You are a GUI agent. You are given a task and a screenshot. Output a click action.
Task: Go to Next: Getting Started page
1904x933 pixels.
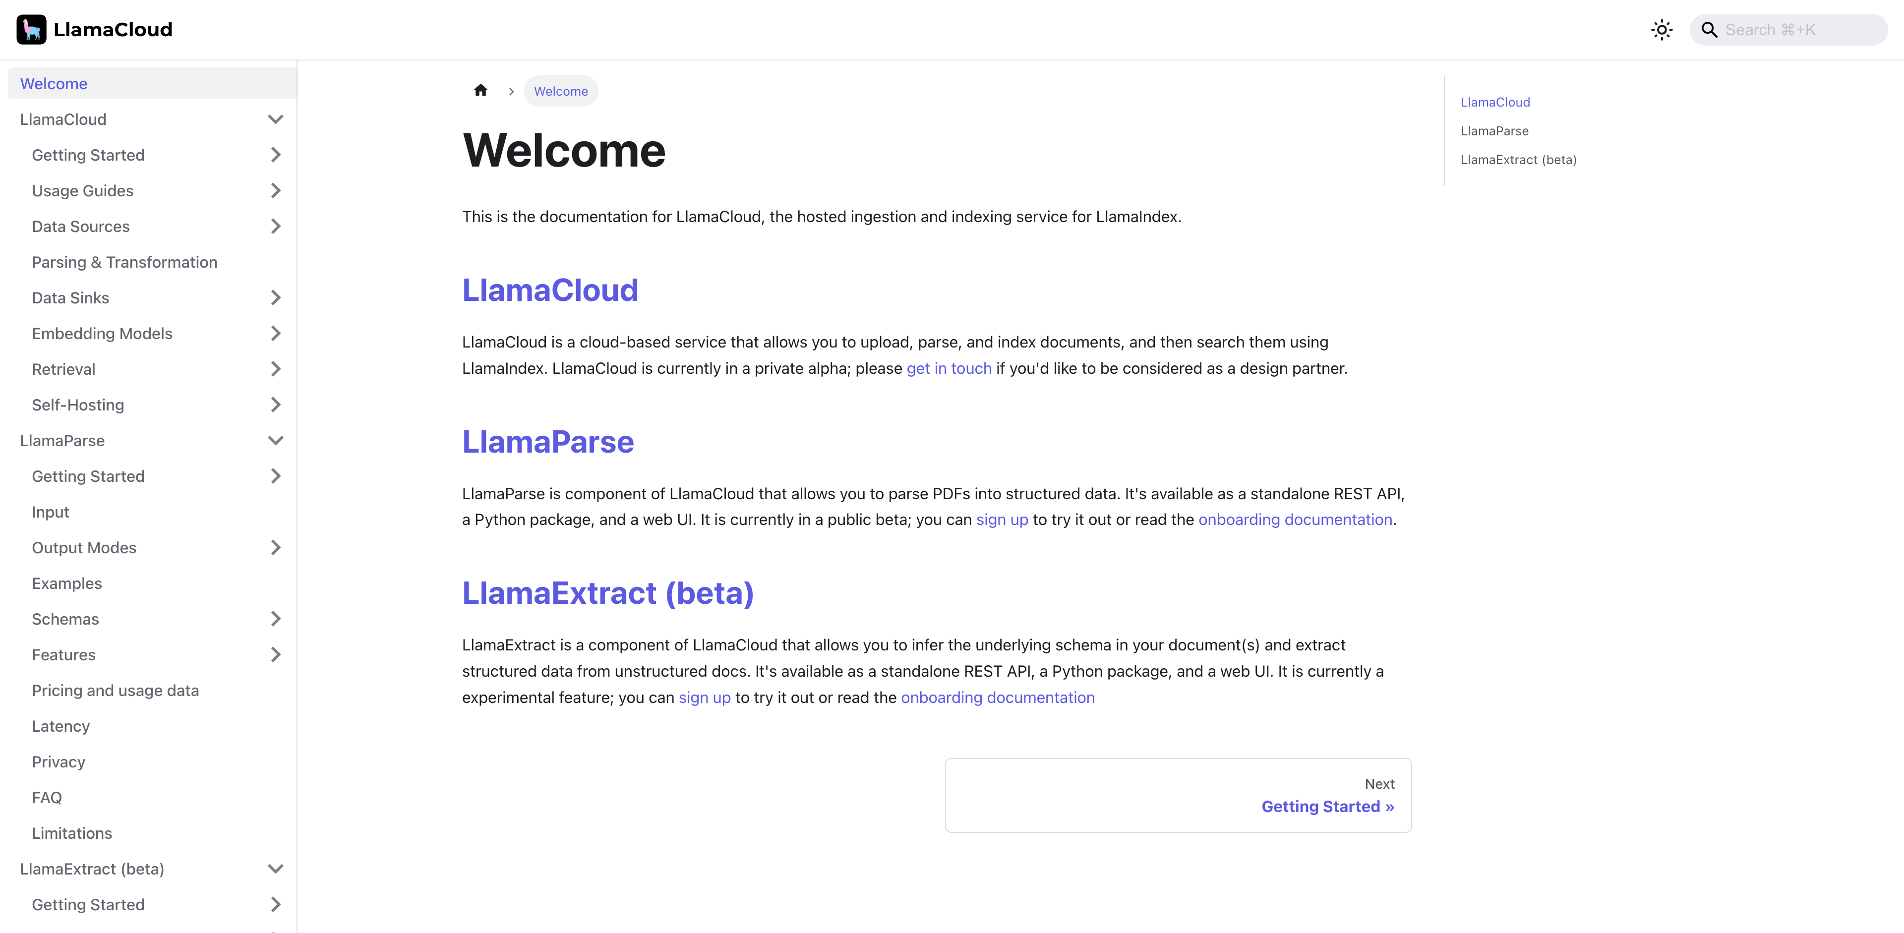[x=1178, y=796]
